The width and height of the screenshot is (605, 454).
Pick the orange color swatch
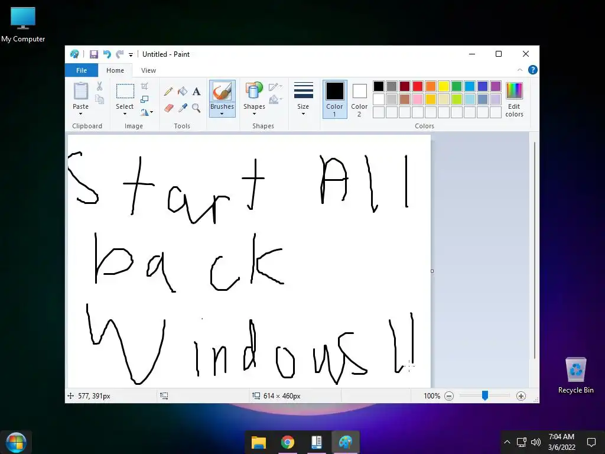click(431, 86)
